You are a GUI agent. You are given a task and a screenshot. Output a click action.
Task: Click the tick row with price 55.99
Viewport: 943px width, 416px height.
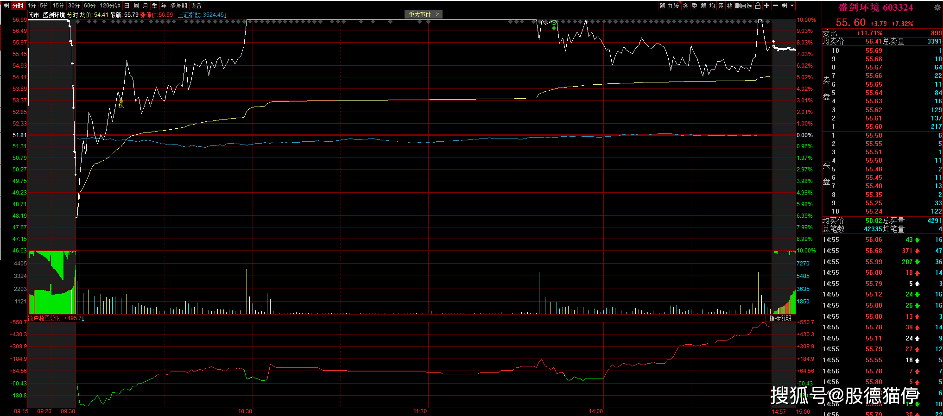882,262
